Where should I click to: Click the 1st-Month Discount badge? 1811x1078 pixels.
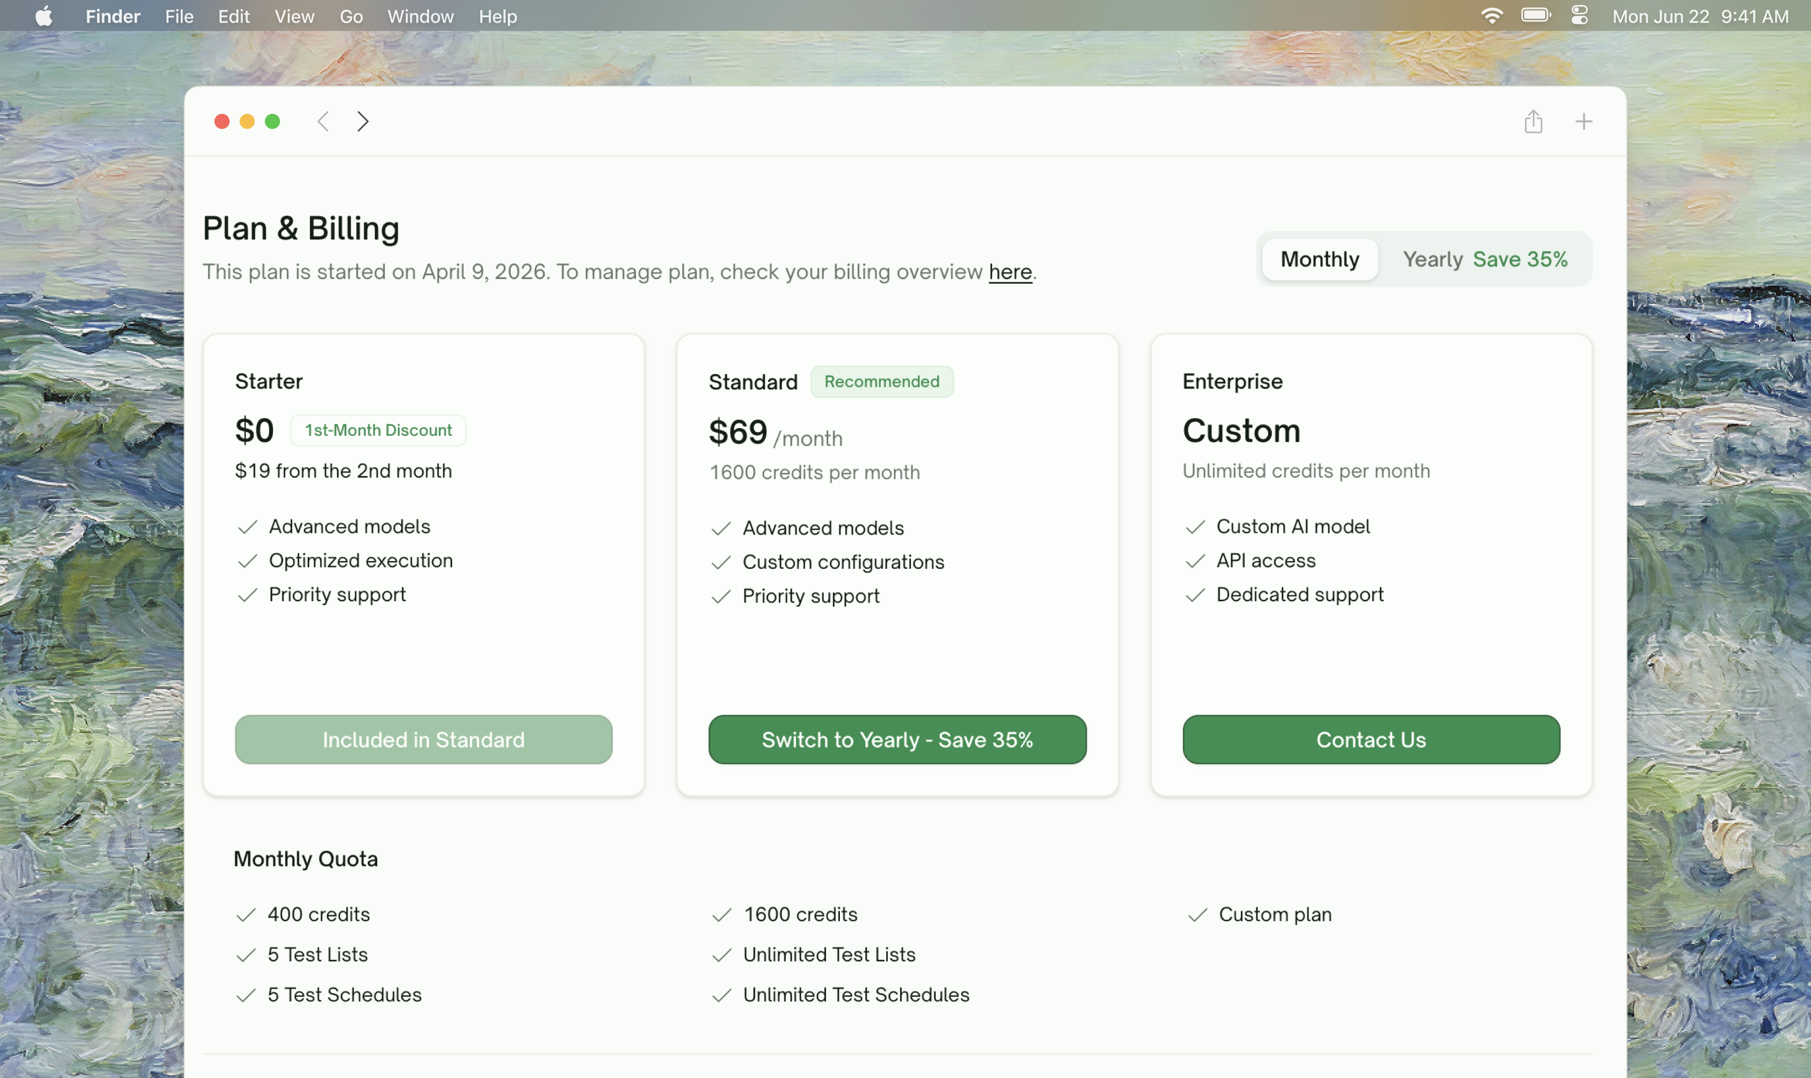pos(378,430)
